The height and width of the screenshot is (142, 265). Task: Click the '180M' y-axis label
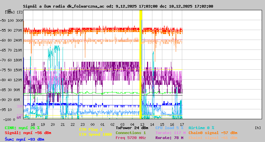click(19, 60)
